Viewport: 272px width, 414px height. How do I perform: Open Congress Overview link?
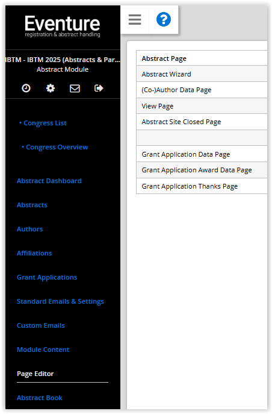57,147
